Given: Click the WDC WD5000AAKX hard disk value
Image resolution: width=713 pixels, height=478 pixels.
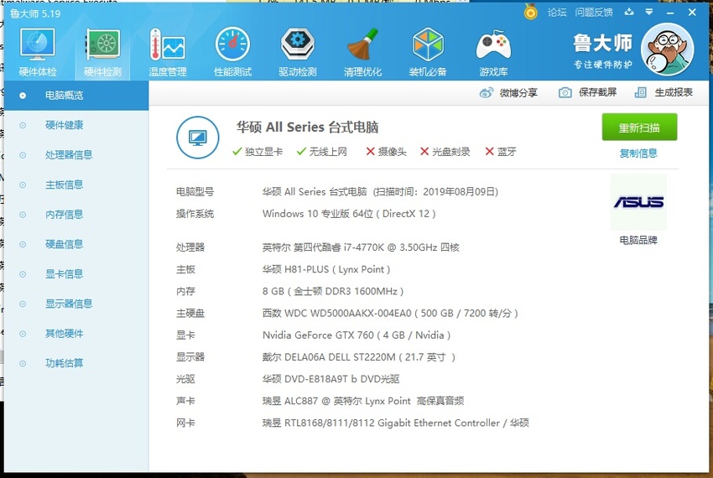Looking at the screenshot, I should (x=390, y=314).
